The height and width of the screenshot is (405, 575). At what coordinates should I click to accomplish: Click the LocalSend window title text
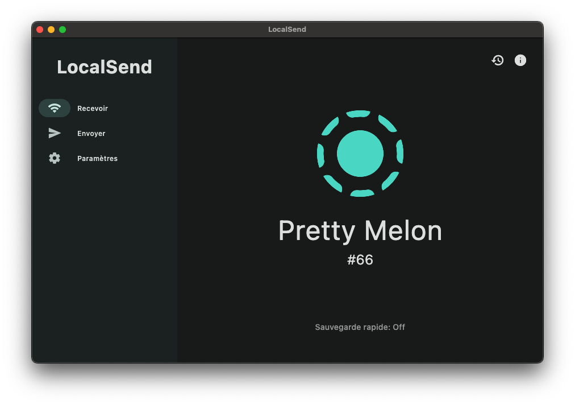(x=287, y=30)
